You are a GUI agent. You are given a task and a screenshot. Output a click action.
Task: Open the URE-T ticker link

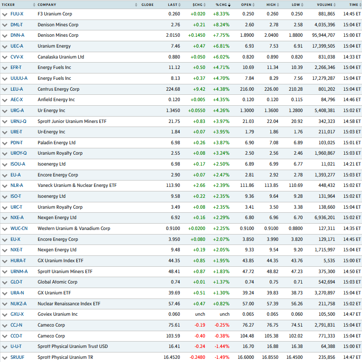point(16,132)
